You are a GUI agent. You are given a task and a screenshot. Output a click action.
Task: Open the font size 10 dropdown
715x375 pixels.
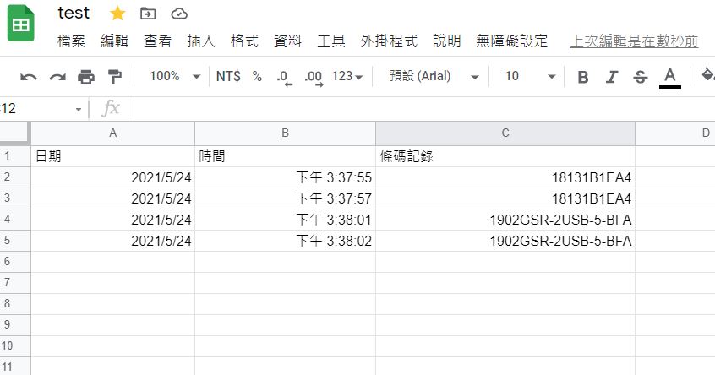pyautogui.click(x=530, y=76)
